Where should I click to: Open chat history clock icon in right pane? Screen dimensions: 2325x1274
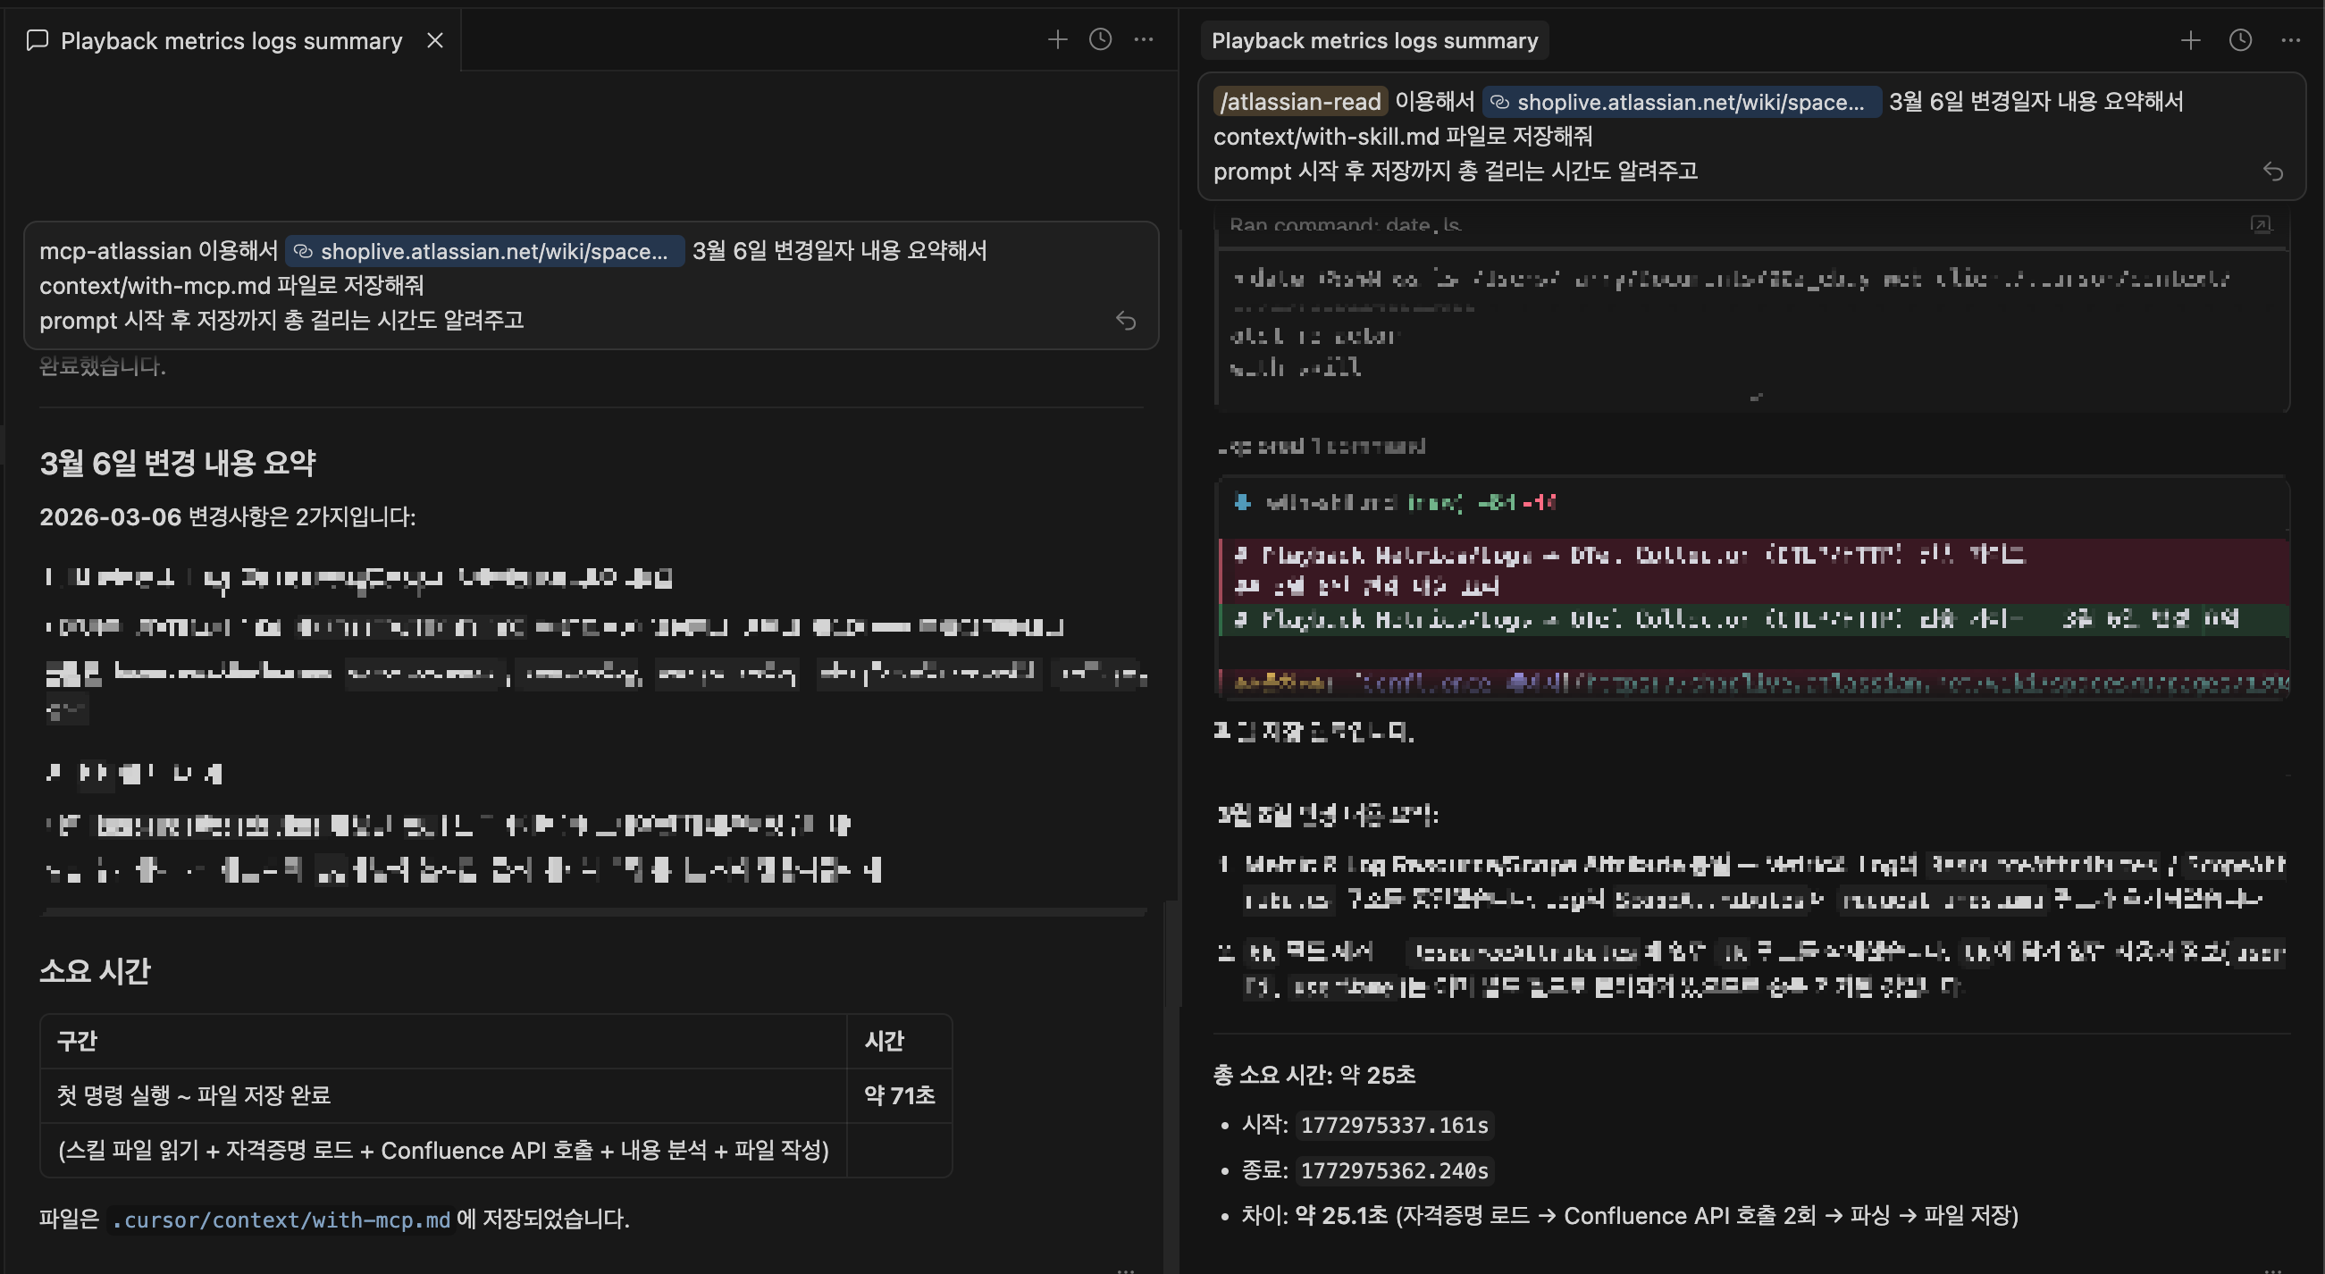[x=2240, y=40]
